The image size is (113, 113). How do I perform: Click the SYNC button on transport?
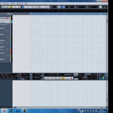[76, 79]
